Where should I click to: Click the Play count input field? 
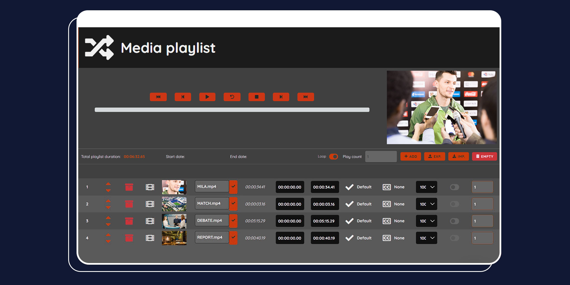pos(381,156)
